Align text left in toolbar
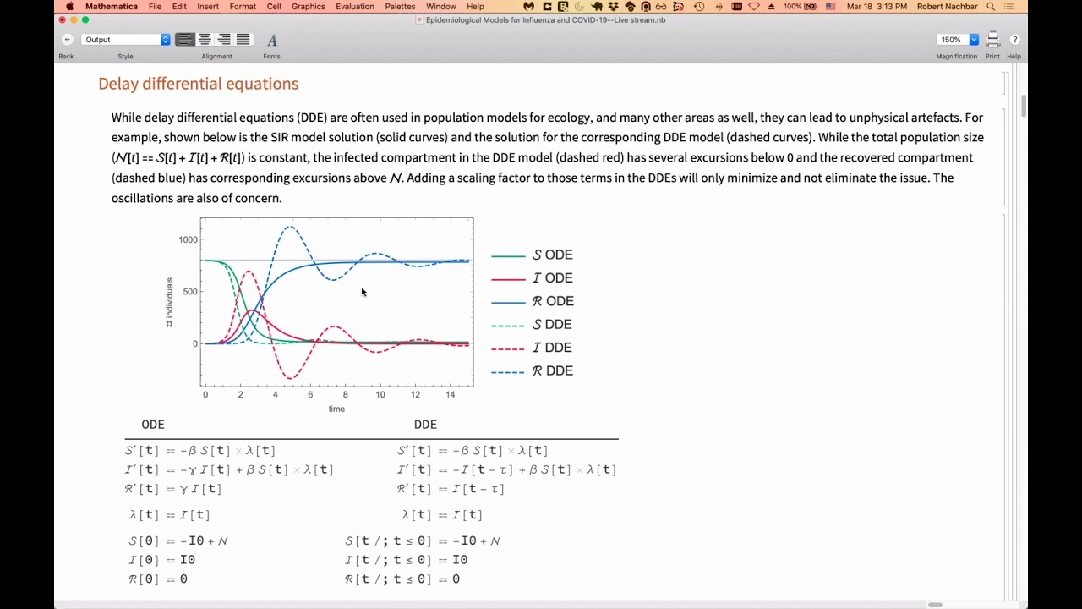This screenshot has height=609, width=1082. [x=184, y=40]
